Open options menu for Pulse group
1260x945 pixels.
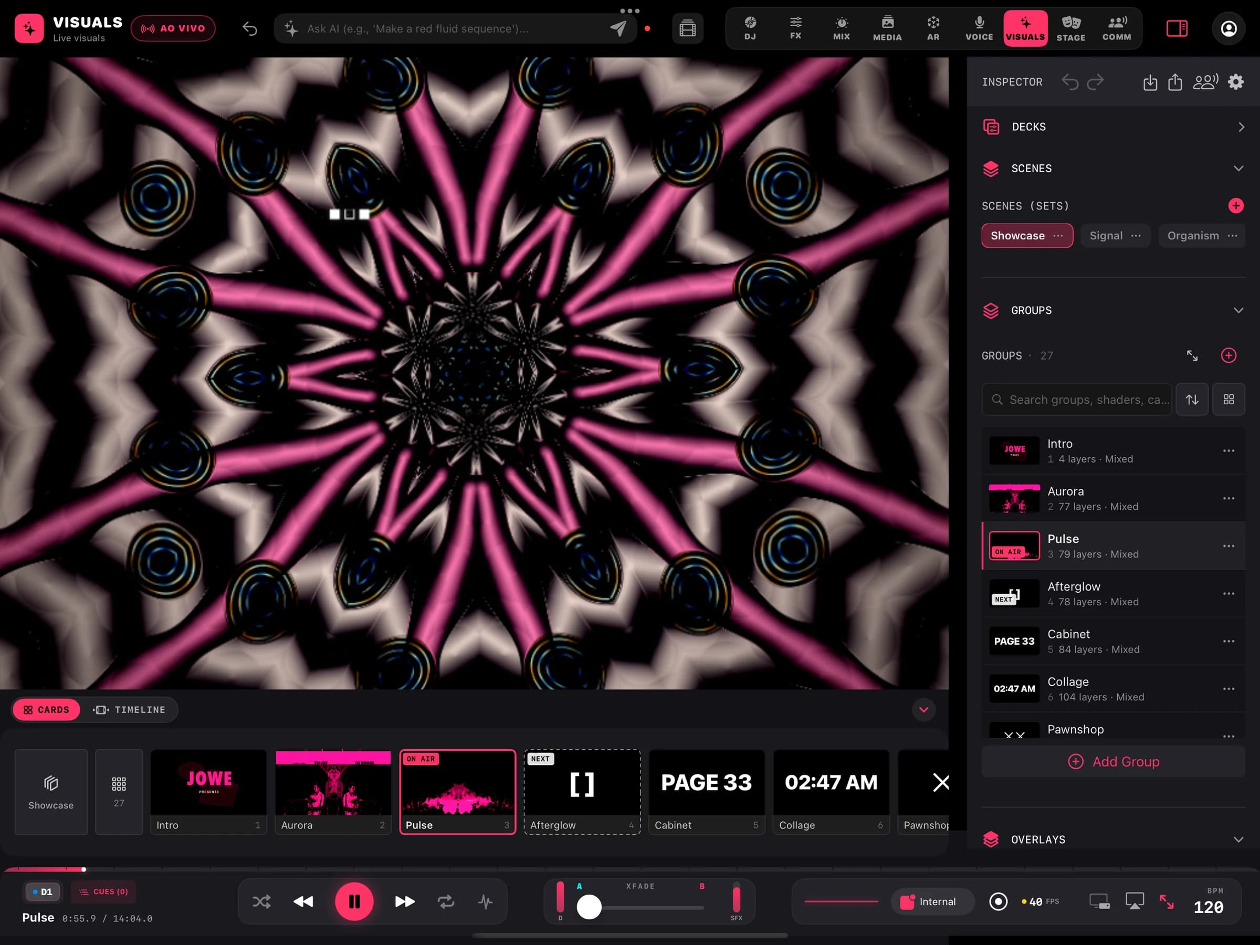1228,545
